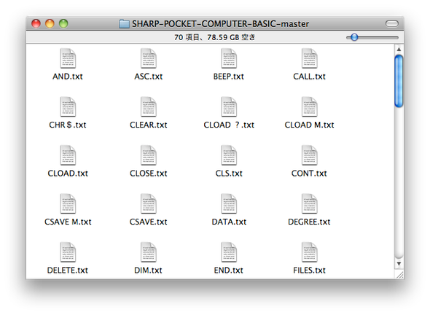Click the window resize grip corner
This screenshot has width=430, height=315.
tap(400, 275)
